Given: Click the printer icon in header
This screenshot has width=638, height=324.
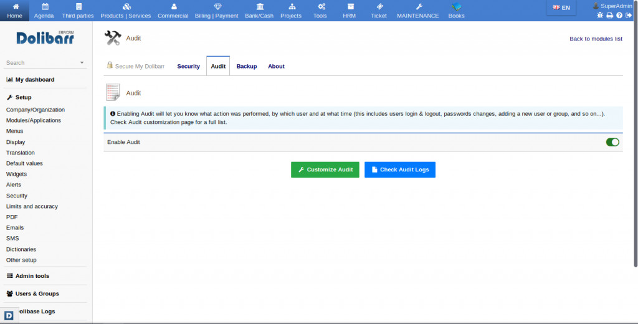Looking at the screenshot, I should pyautogui.click(x=609, y=15).
